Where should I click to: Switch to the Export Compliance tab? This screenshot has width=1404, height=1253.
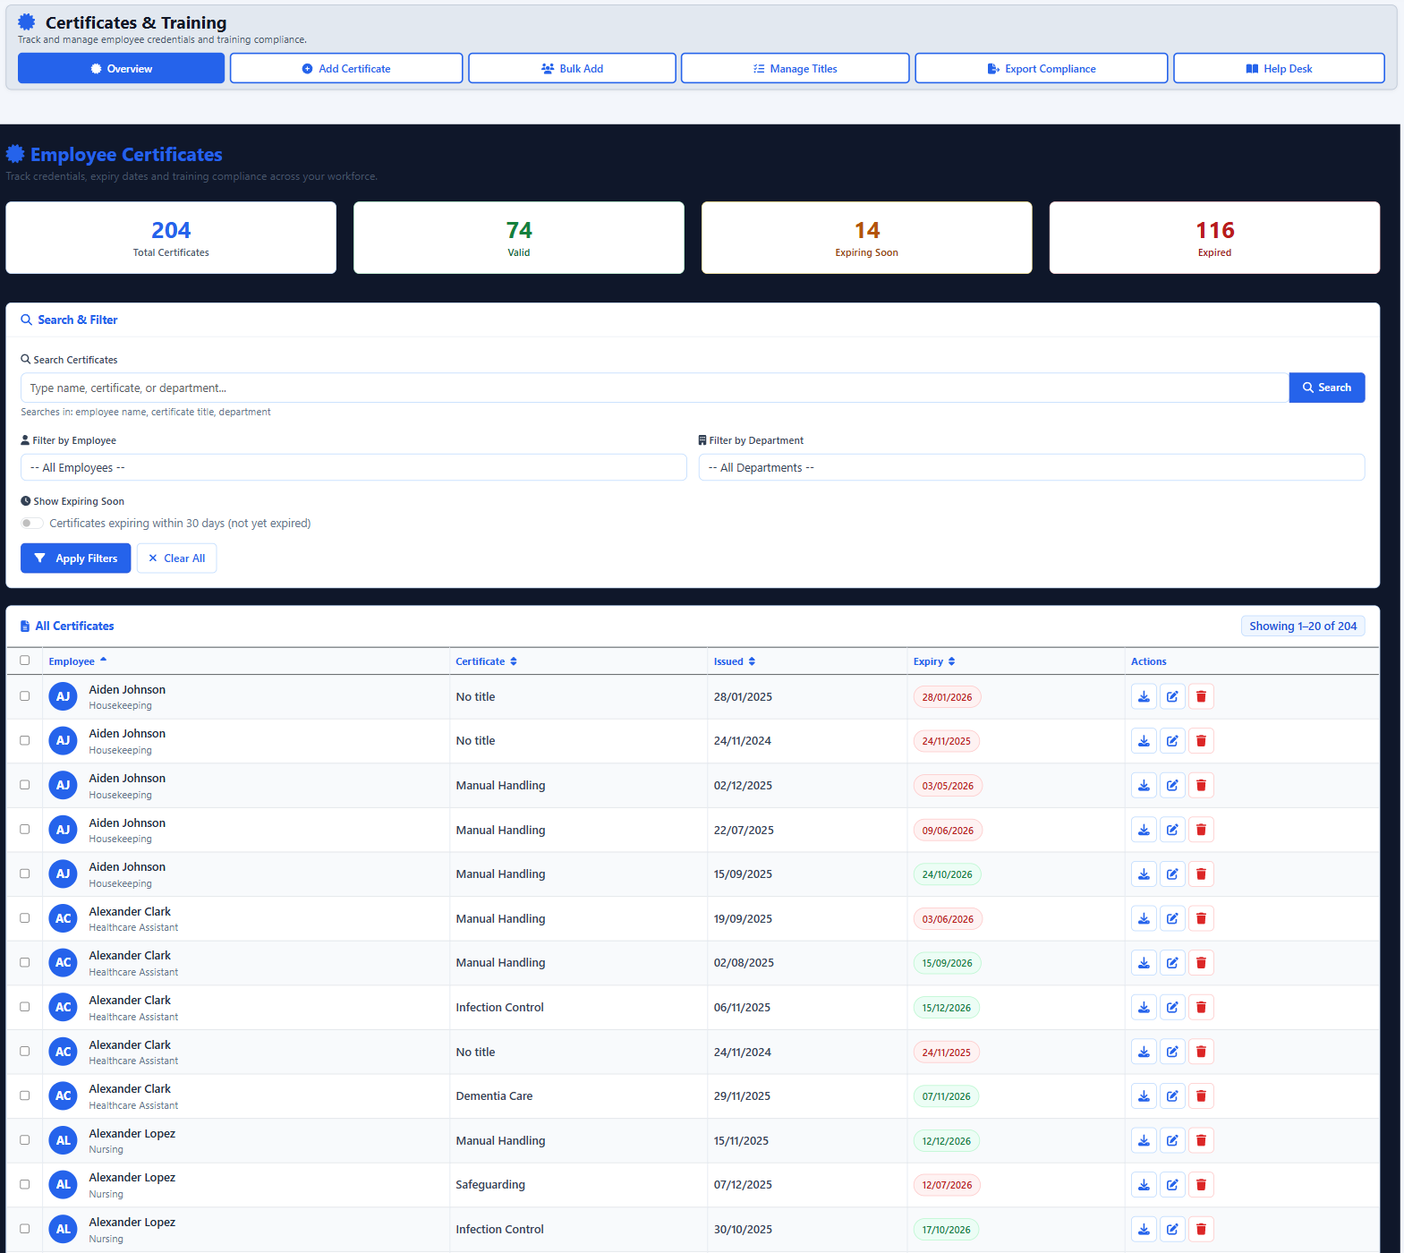(1041, 68)
